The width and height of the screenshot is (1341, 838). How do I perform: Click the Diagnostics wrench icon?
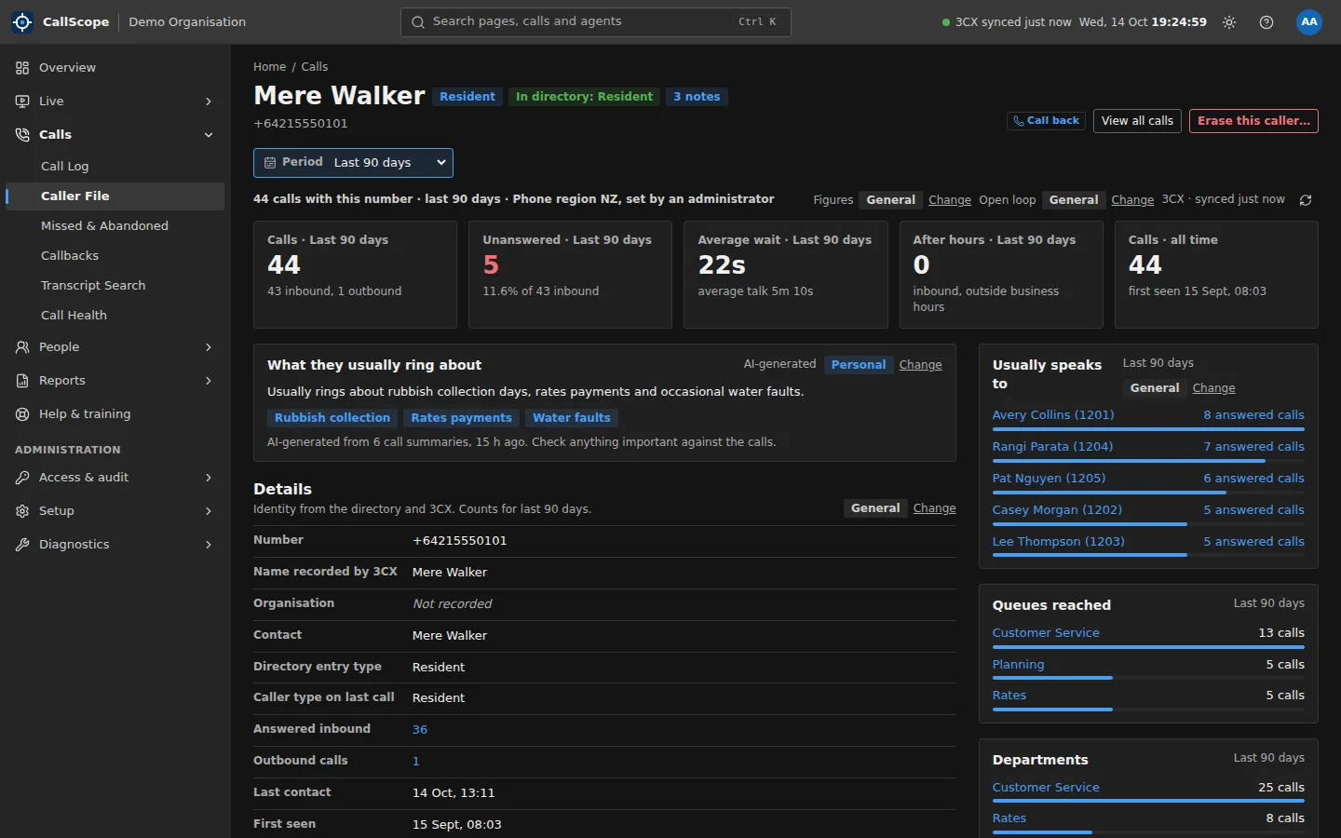(x=22, y=545)
